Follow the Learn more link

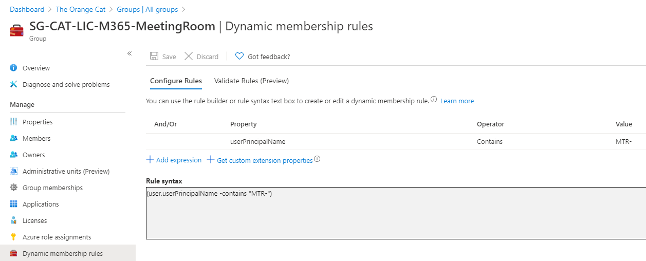457,101
